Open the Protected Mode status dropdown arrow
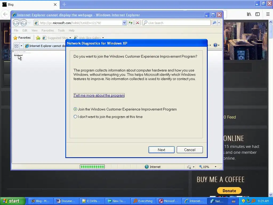This screenshot has height=205, width=273. click(x=194, y=167)
